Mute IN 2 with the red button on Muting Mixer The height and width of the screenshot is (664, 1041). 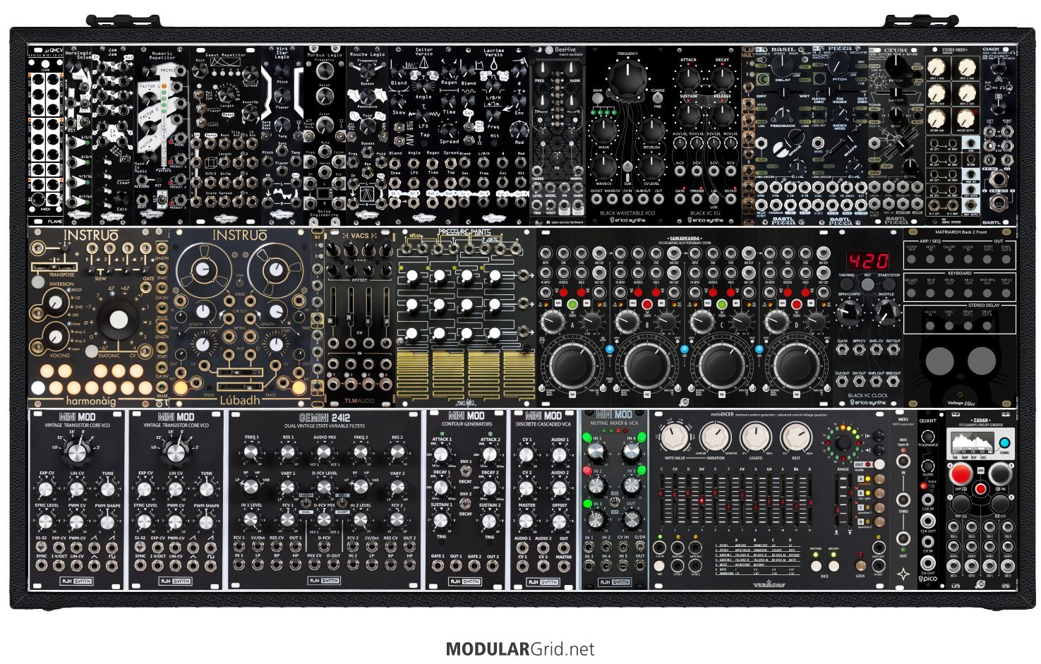[x=587, y=471]
